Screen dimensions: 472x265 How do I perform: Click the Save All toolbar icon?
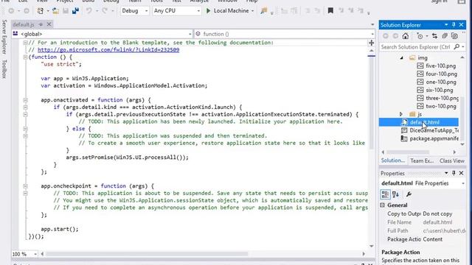coord(75,11)
